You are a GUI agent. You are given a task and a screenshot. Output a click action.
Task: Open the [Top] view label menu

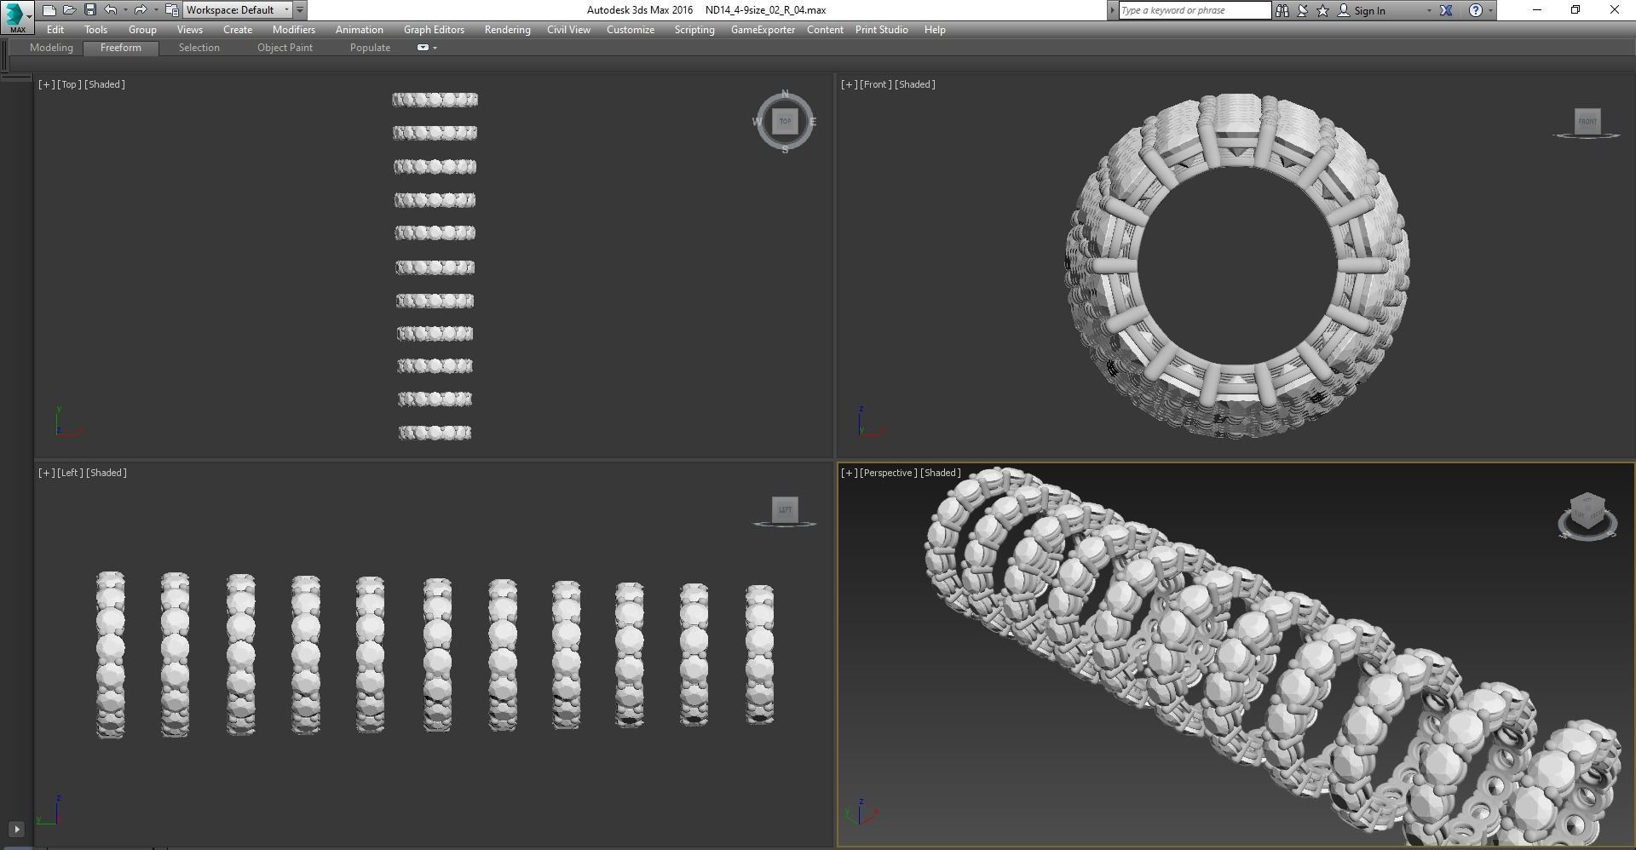point(69,84)
